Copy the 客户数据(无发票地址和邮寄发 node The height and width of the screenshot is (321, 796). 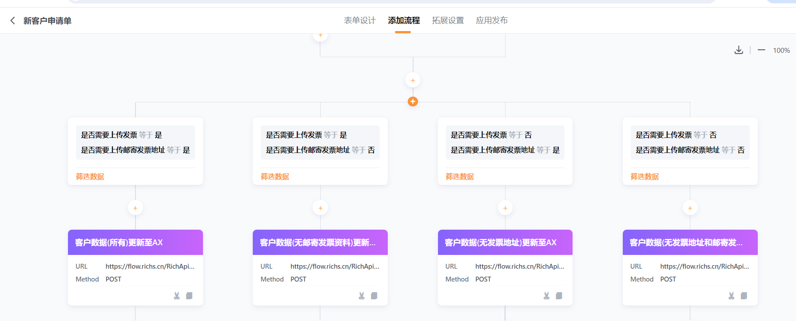(744, 296)
